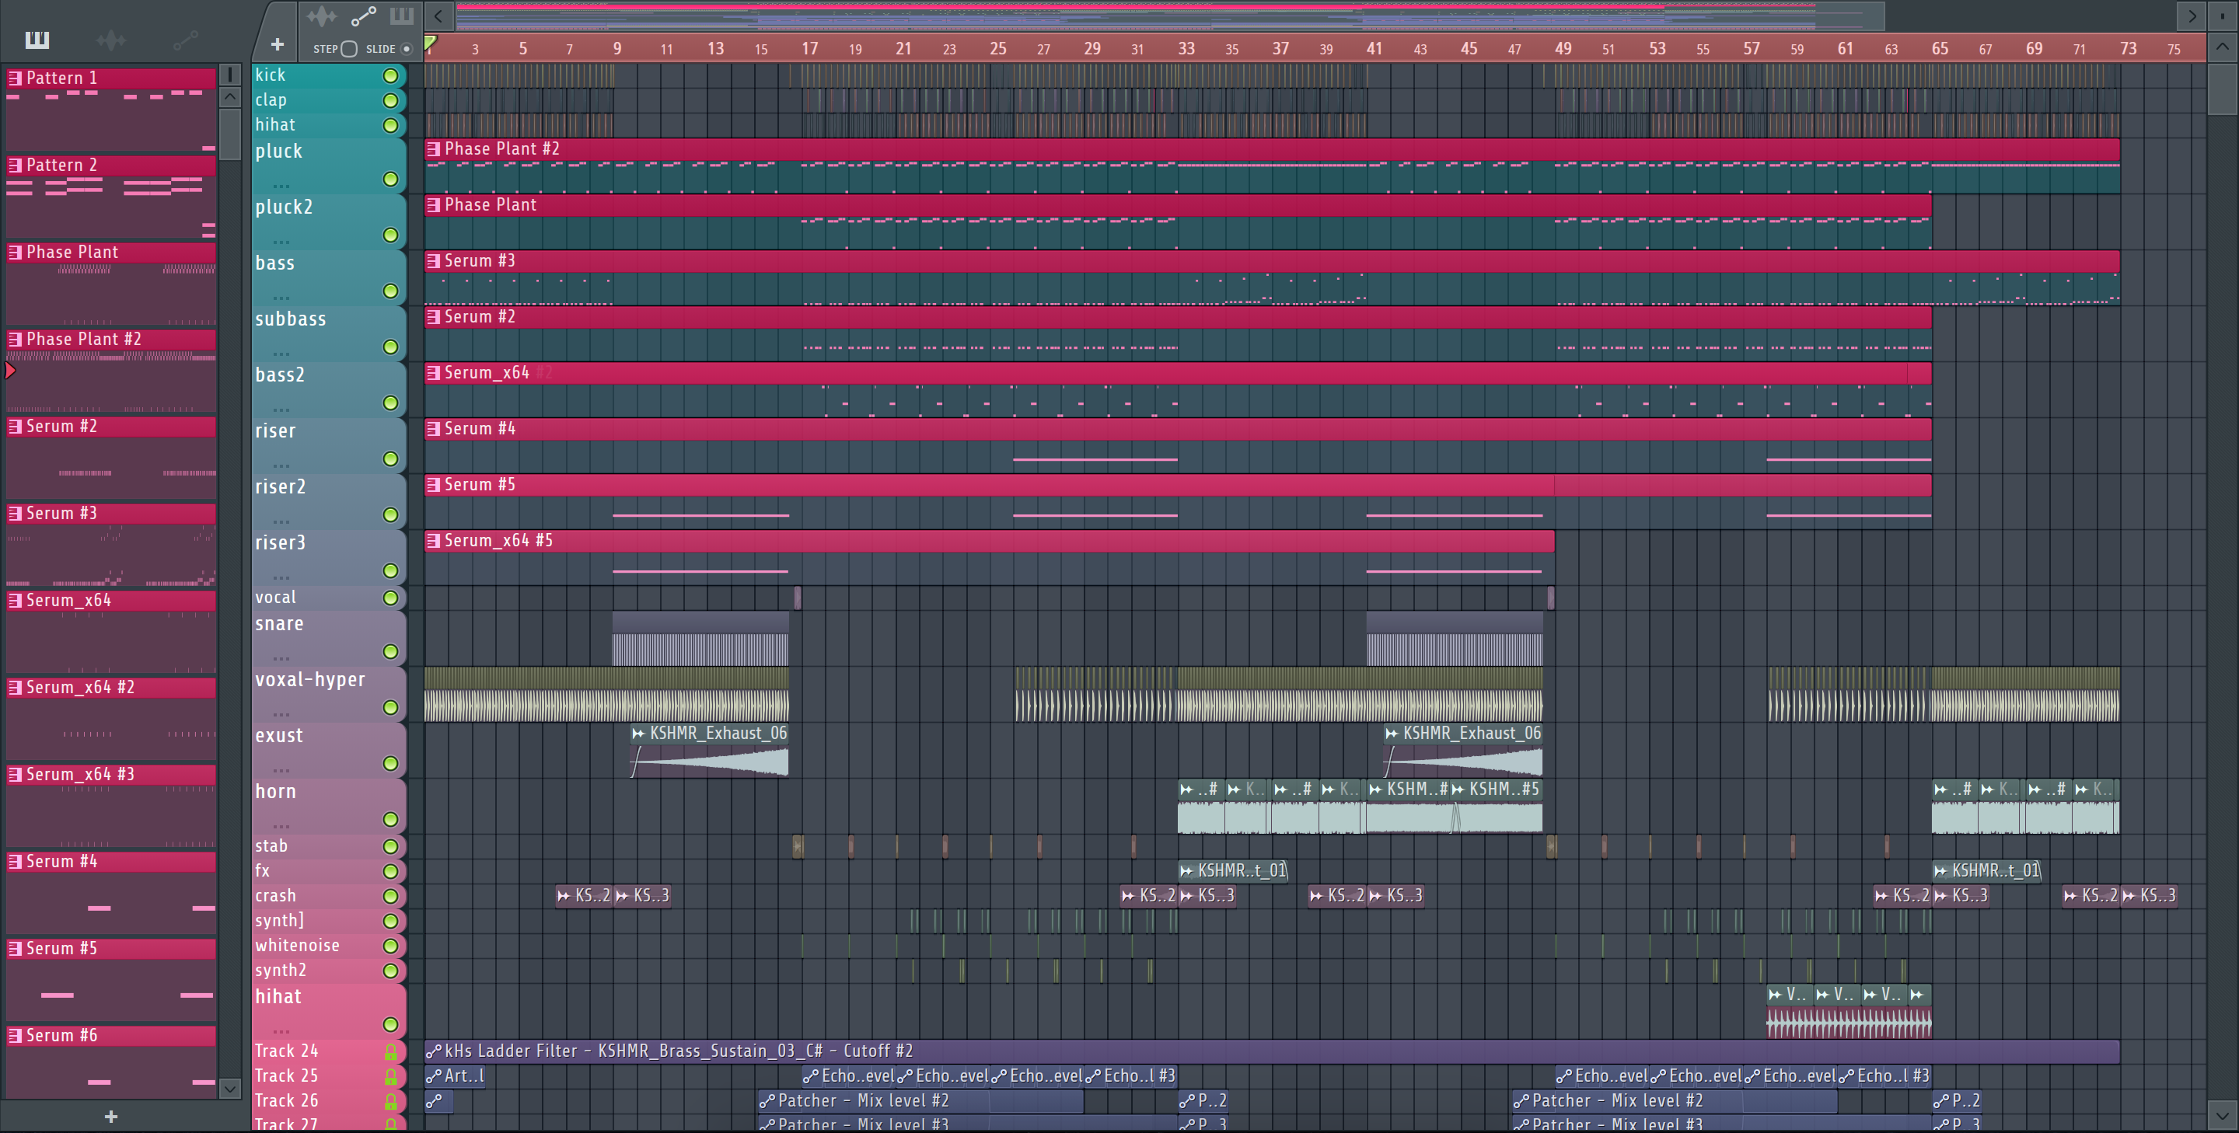Mute the kick track
Viewport: 2239px width, 1133px height.
390,75
